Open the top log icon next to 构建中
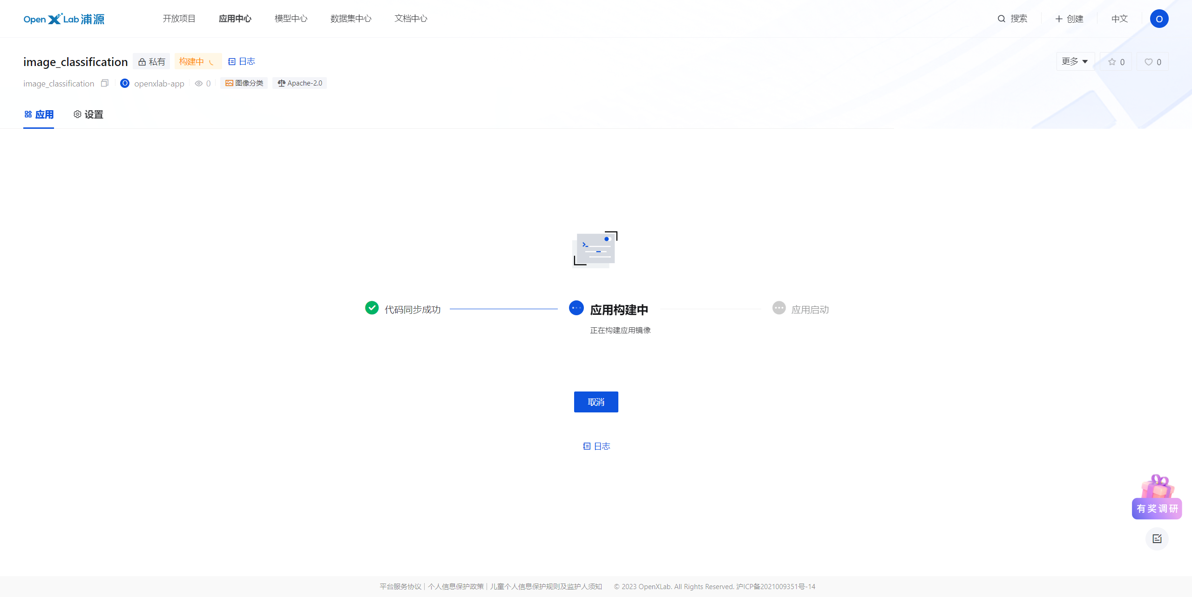Screen dimensions: 1192x597 (x=233, y=61)
